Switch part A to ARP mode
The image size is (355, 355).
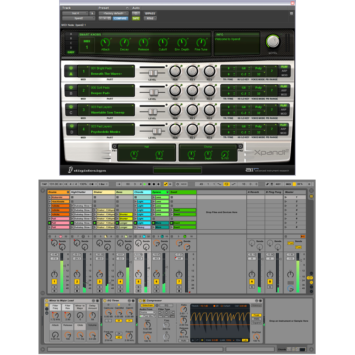click(284, 71)
